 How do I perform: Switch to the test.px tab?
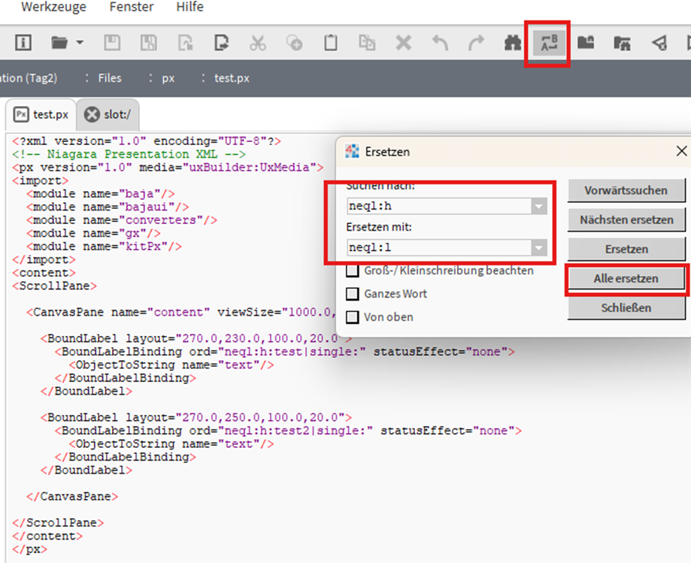pos(41,114)
